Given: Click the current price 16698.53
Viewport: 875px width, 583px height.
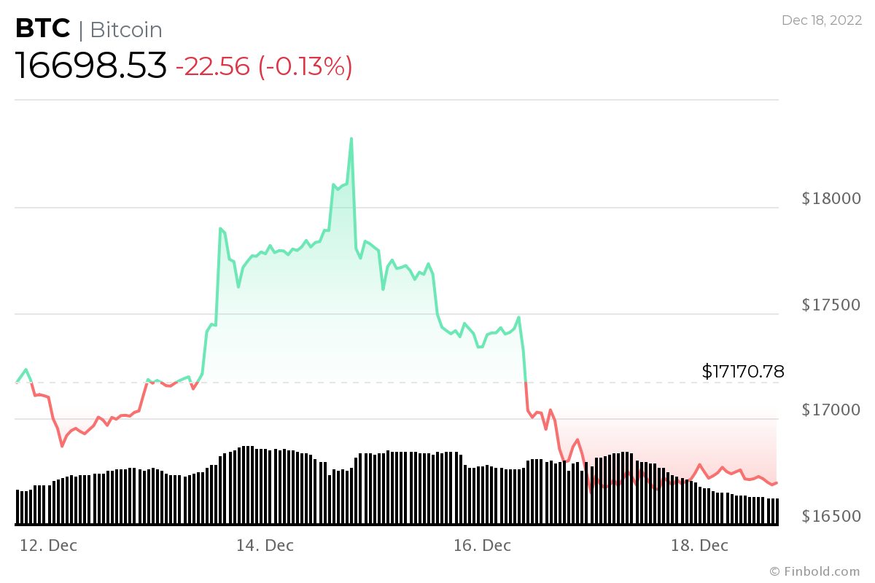Looking at the screenshot, I should point(91,66).
